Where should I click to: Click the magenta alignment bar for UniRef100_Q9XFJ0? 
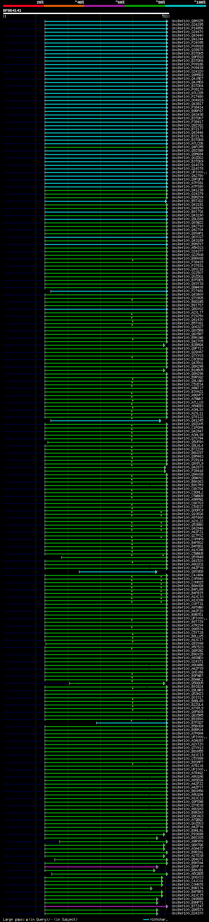click(102, 867)
